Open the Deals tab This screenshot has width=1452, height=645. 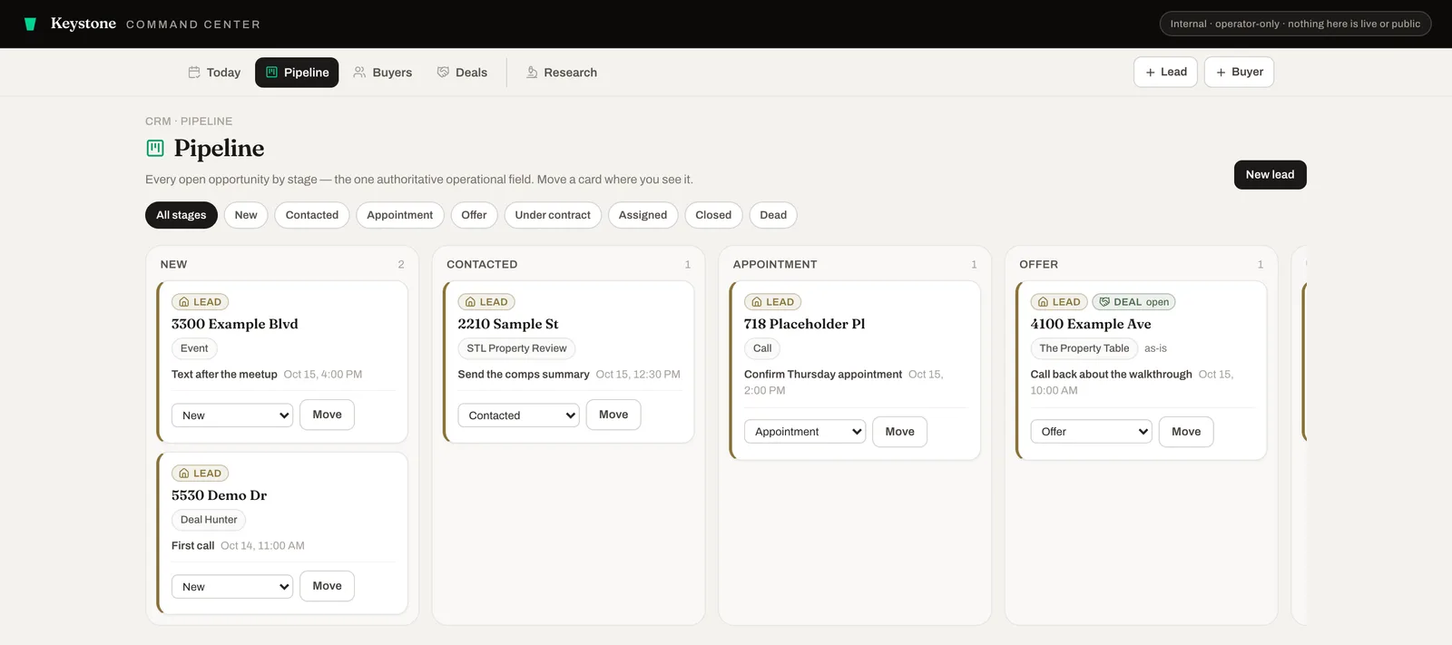click(462, 73)
